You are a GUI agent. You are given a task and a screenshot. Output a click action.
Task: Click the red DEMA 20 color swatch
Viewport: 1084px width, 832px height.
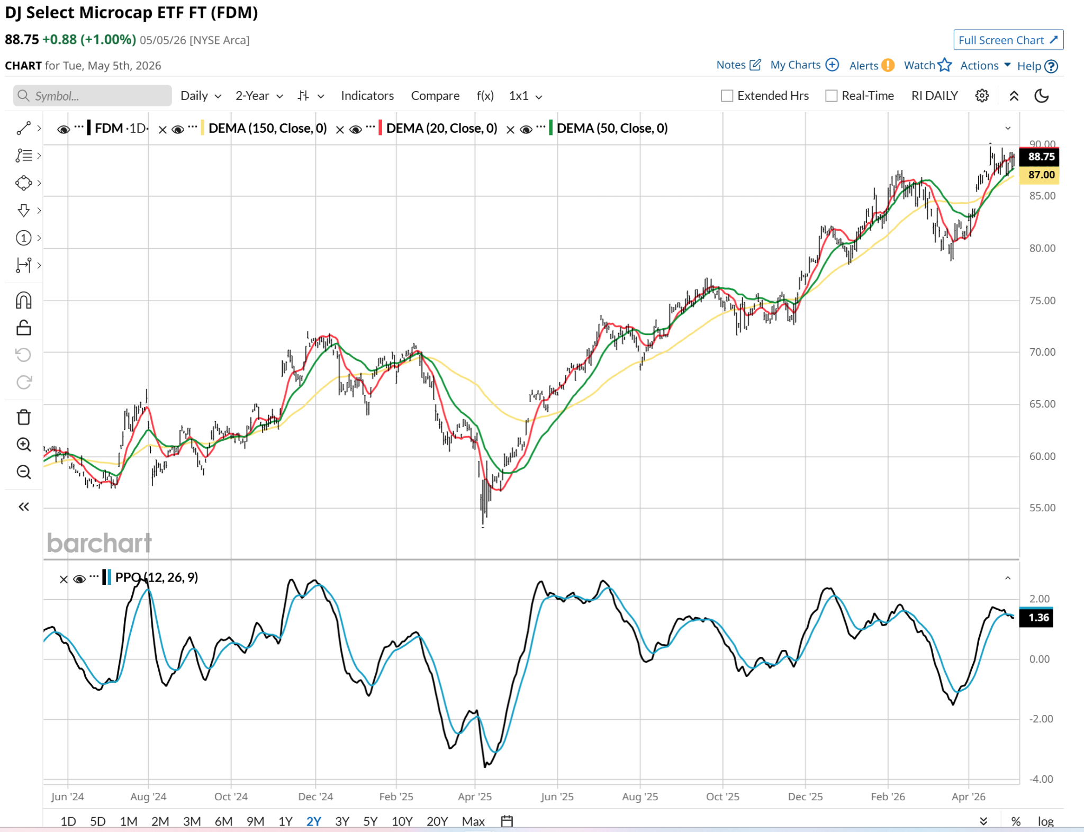pos(380,129)
